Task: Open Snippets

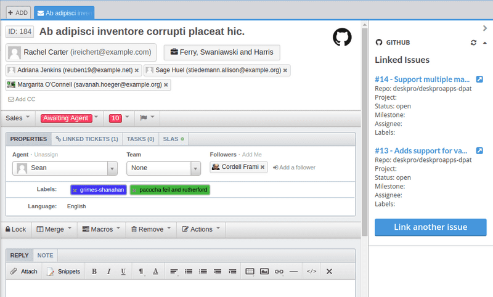Action: (63, 271)
